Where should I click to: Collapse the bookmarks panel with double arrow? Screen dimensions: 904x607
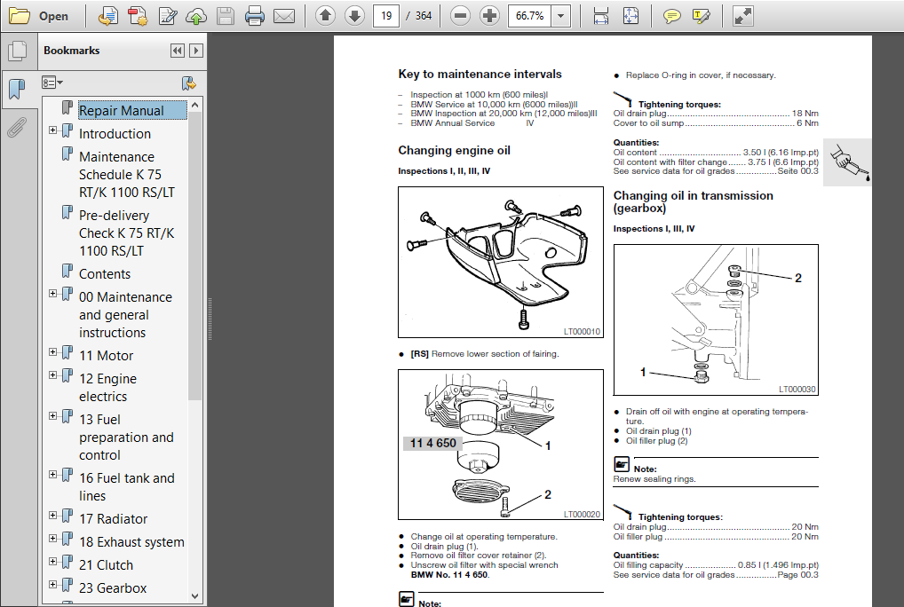click(178, 51)
